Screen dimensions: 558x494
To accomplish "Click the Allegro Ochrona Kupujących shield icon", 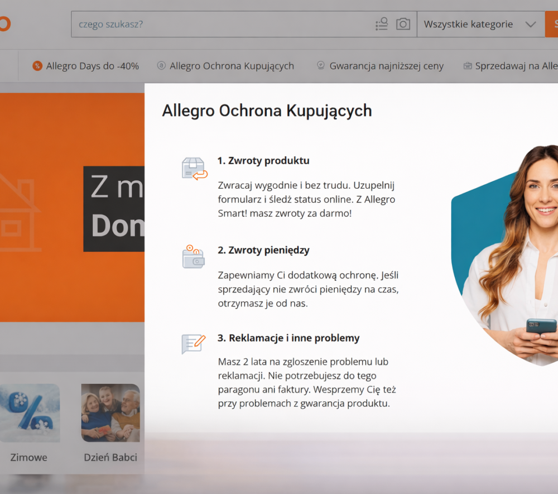I will pos(160,65).
